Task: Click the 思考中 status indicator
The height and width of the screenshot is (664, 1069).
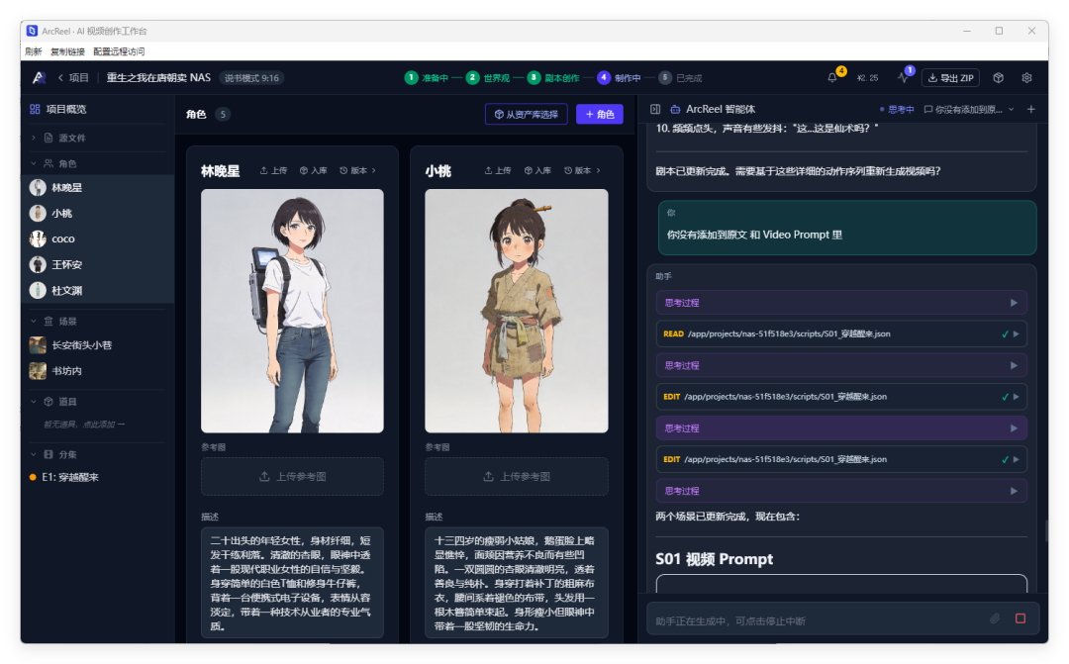Action: (x=897, y=109)
